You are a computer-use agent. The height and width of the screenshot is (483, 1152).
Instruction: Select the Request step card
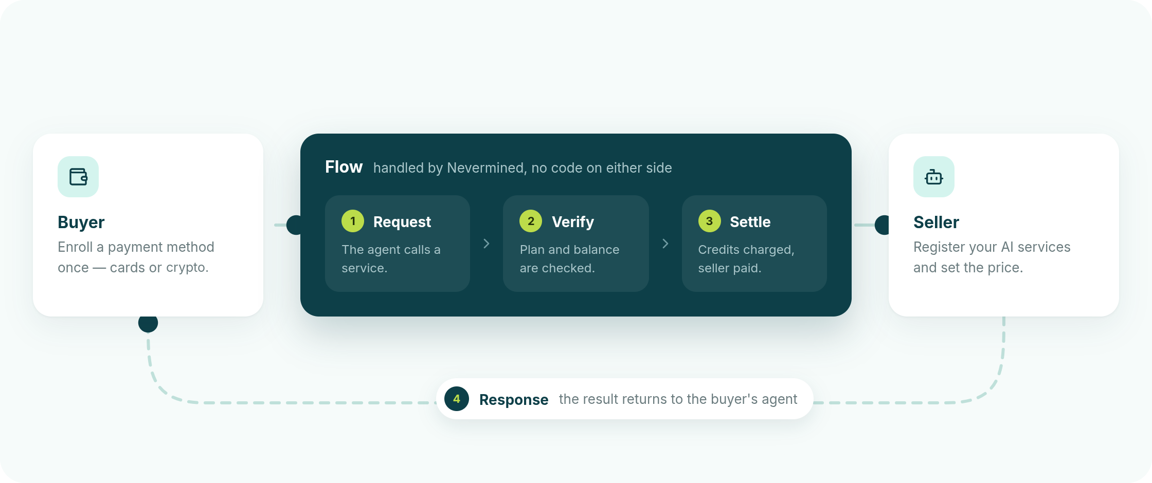[398, 244]
